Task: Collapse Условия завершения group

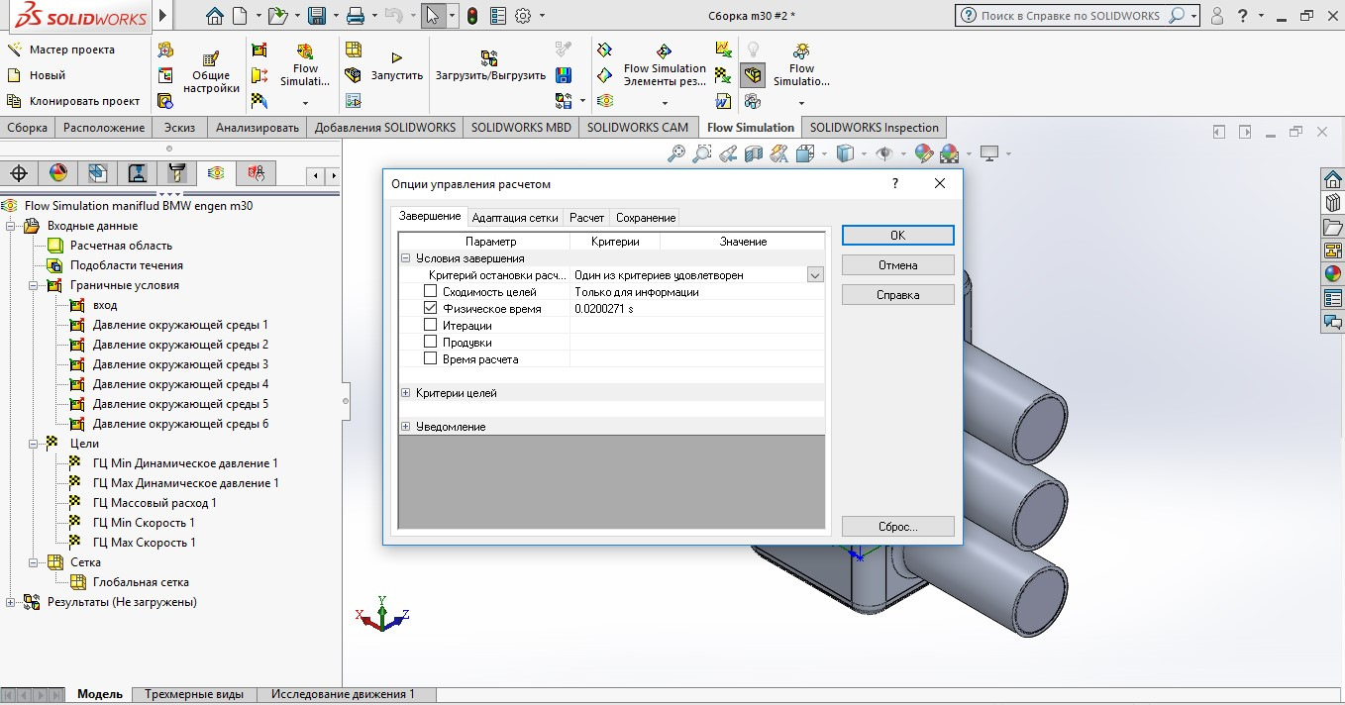Action: point(405,258)
